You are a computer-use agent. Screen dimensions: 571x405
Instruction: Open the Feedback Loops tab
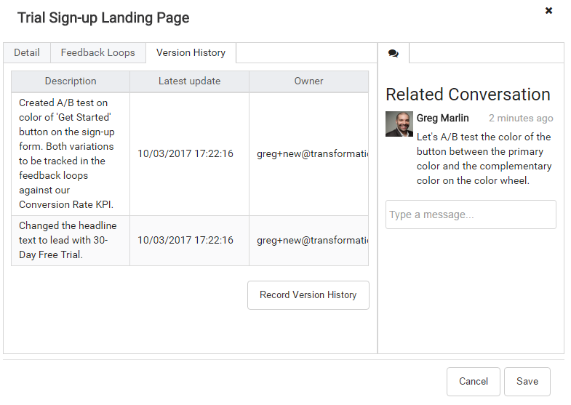pyautogui.click(x=97, y=53)
